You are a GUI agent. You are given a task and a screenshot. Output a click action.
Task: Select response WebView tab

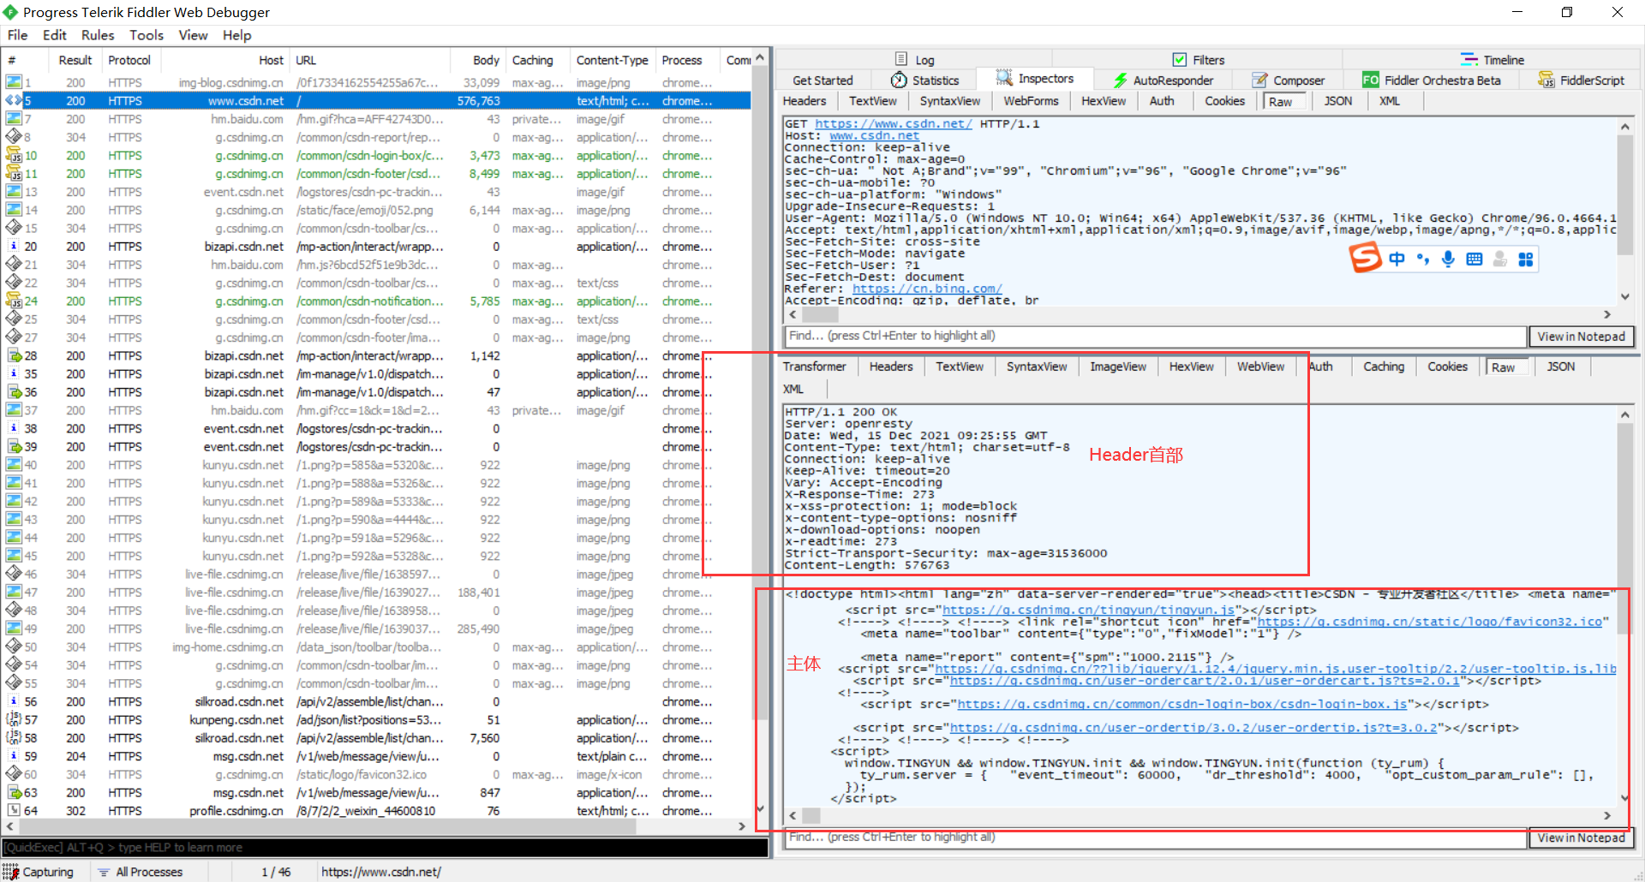[x=1260, y=367]
